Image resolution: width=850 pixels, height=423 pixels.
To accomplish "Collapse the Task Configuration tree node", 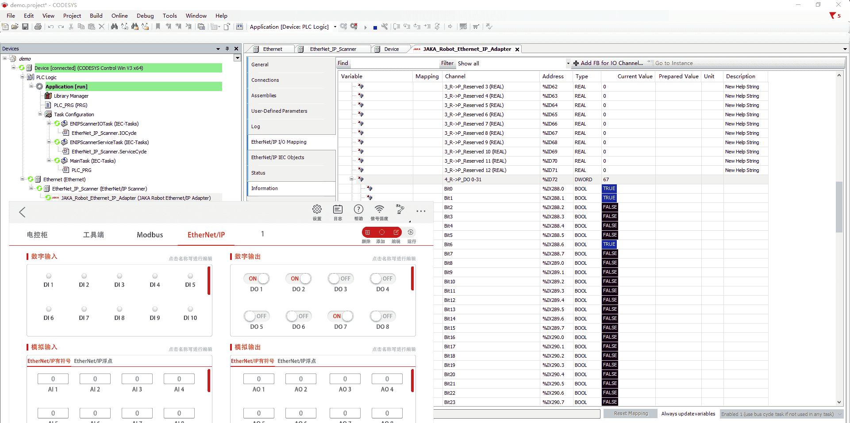I will pyautogui.click(x=40, y=114).
